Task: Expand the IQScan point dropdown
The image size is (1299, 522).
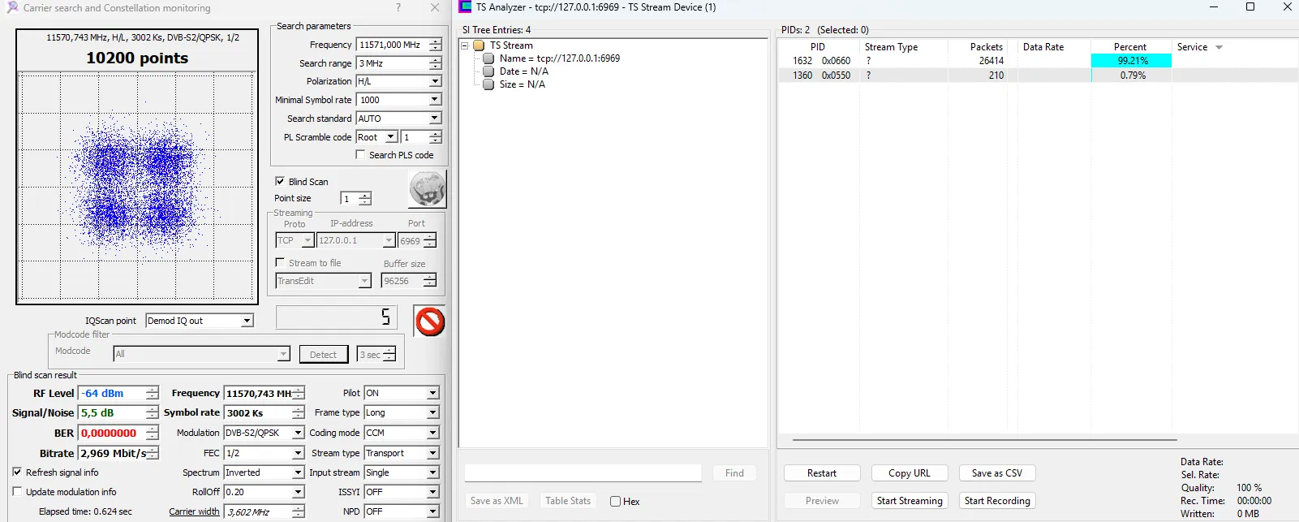Action: point(247,321)
